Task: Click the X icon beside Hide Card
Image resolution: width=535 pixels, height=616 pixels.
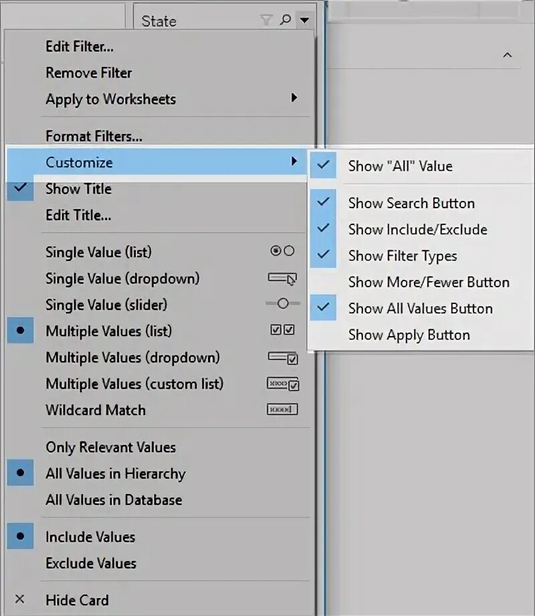Action: 19,600
